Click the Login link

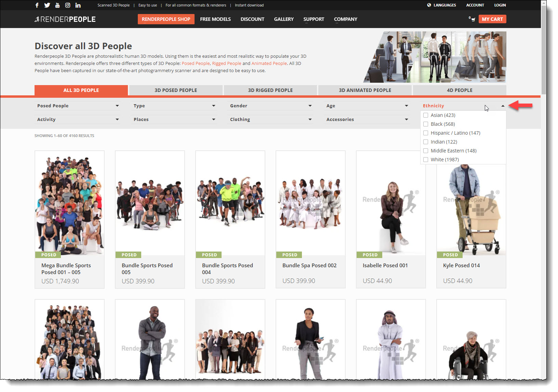pos(500,5)
